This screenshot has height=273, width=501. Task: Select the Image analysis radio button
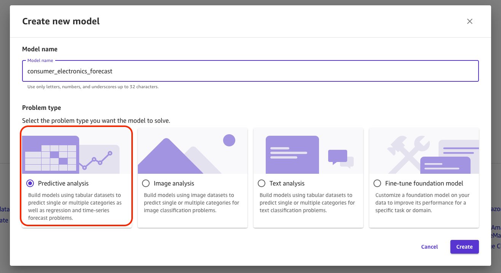point(145,183)
